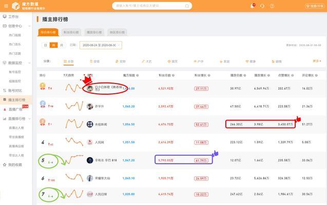Open notifications bell with red badge
Image resolution: width=327 pixels, height=205 pixels.
(253, 6)
